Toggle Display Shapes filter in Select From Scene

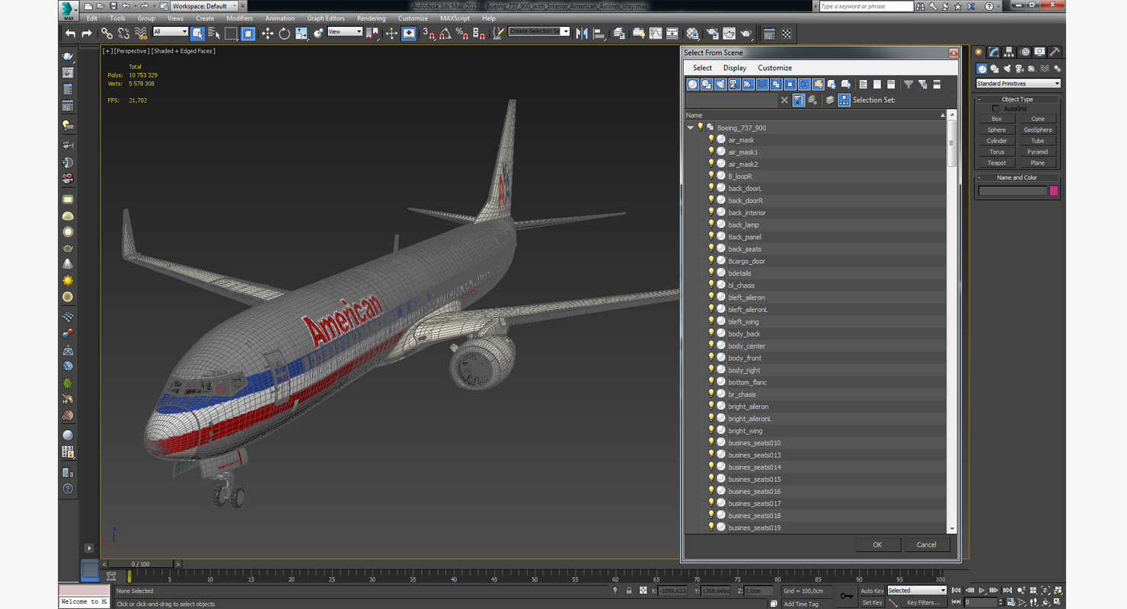click(x=707, y=84)
